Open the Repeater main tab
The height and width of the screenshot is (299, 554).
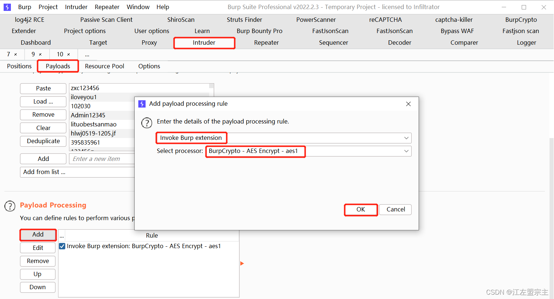click(266, 43)
